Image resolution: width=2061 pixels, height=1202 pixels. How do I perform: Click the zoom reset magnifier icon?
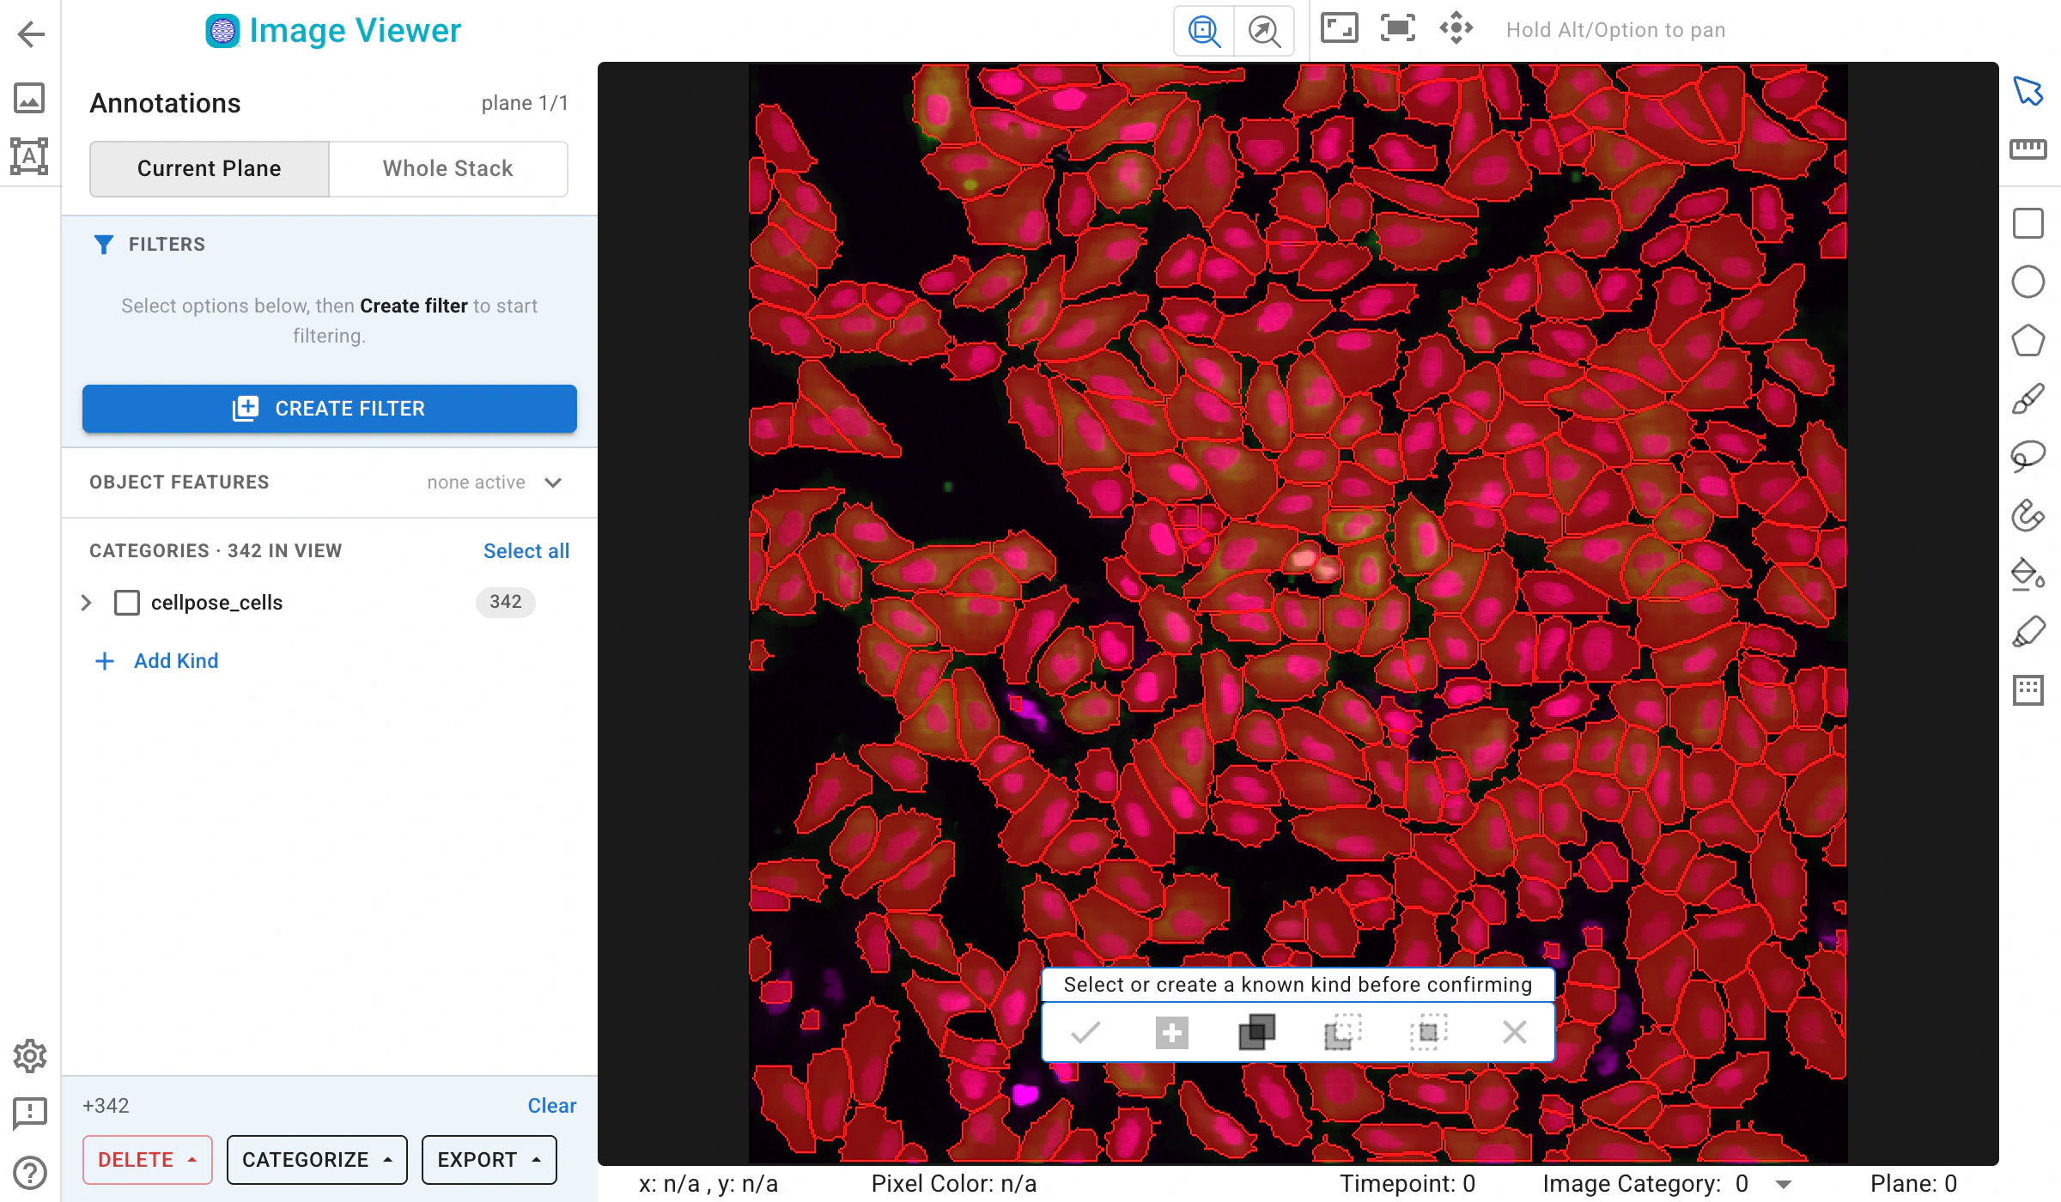[1264, 31]
